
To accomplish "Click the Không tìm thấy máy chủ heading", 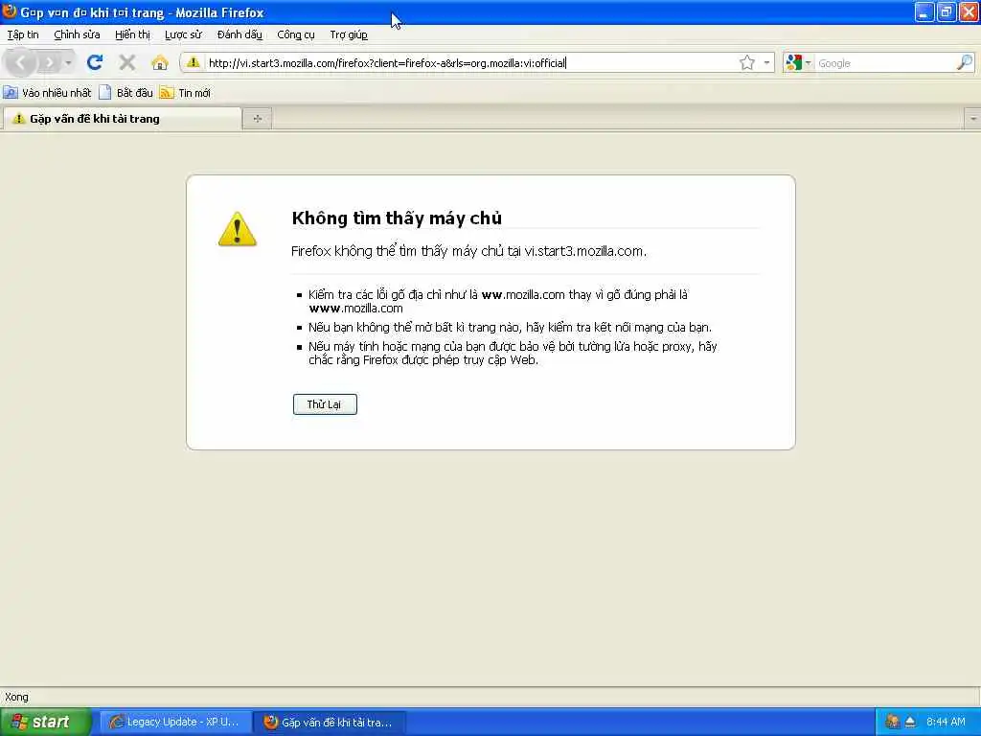I will pyautogui.click(x=397, y=218).
